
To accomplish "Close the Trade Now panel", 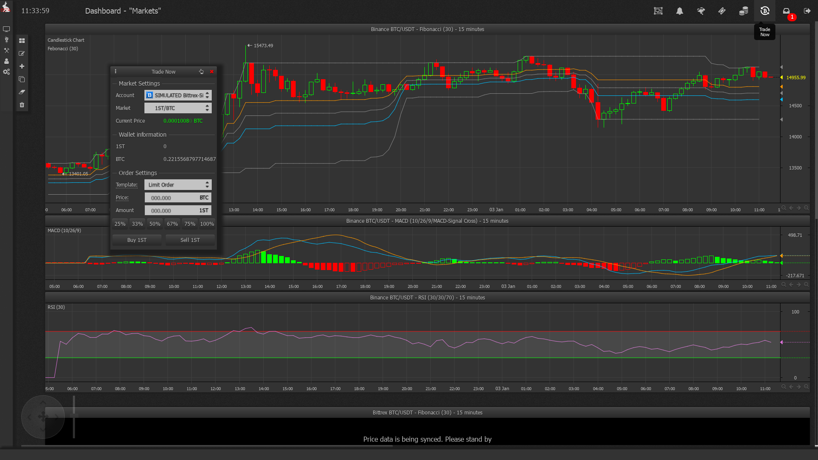I will tap(212, 72).
